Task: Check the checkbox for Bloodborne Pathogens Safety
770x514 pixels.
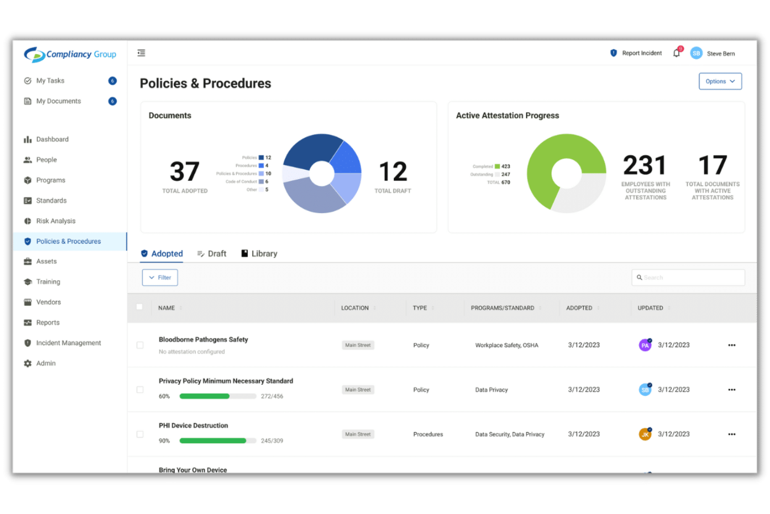Action: (x=139, y=345)
